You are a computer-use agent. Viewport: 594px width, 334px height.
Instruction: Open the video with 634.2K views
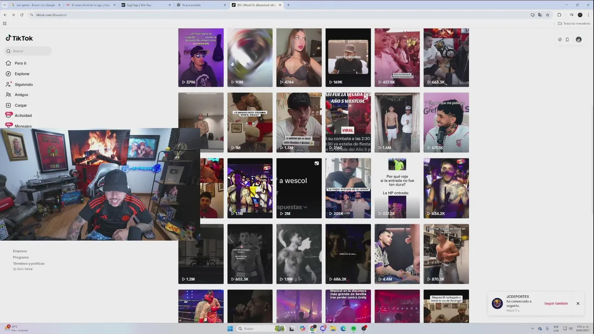click(446, 188)
